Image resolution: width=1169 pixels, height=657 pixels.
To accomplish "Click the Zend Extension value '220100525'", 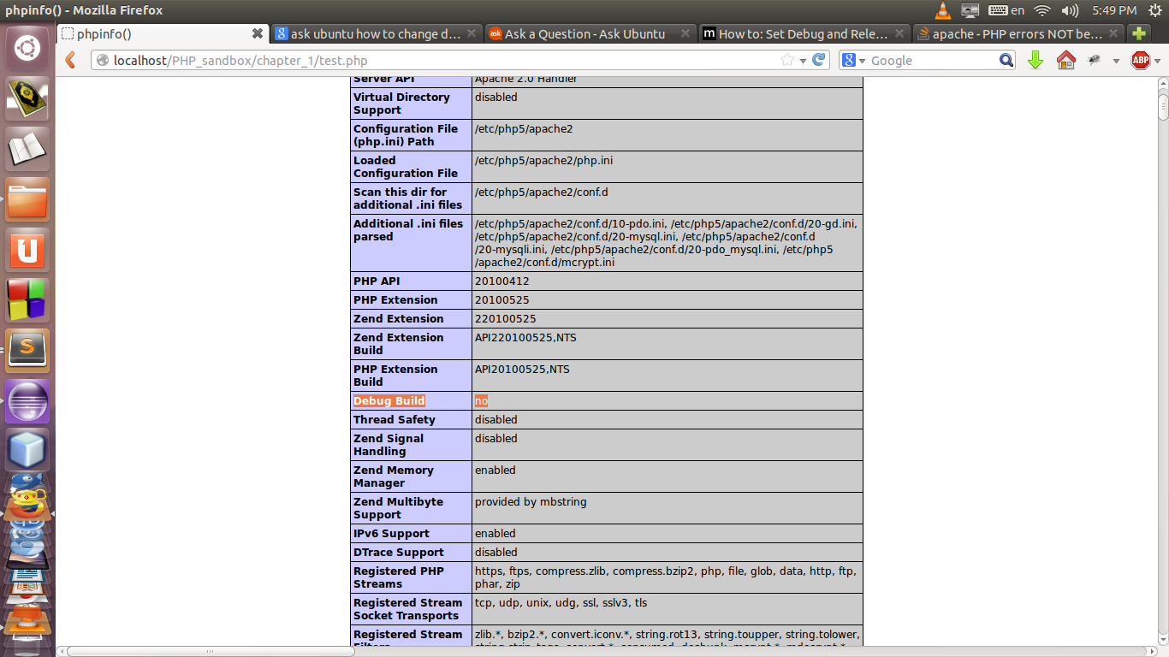I will tap(506, 319).
